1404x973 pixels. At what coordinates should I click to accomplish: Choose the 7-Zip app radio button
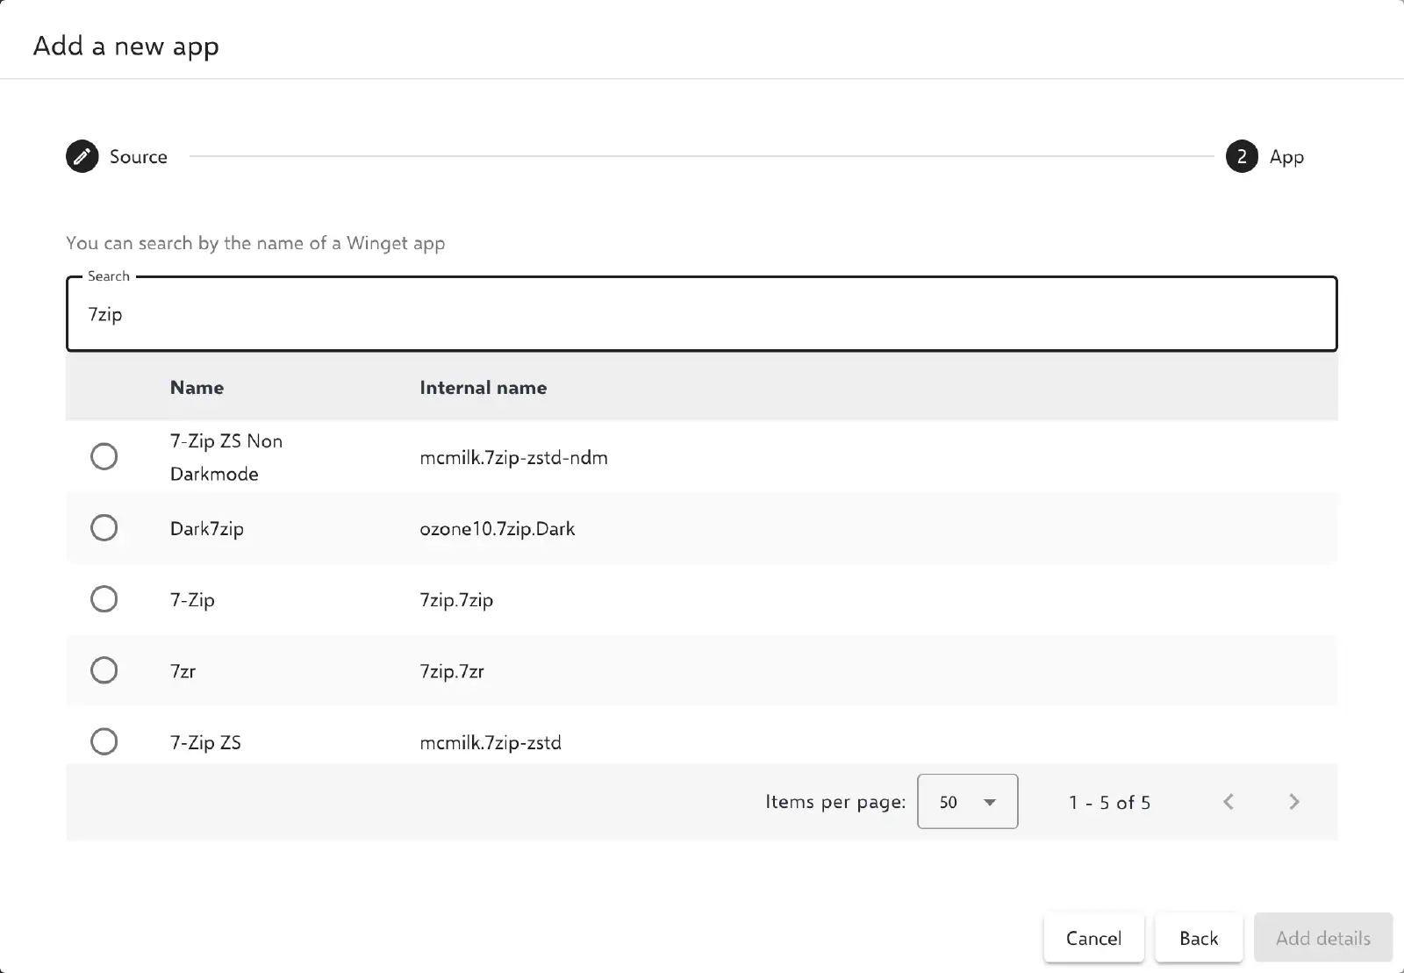[104, 599]
